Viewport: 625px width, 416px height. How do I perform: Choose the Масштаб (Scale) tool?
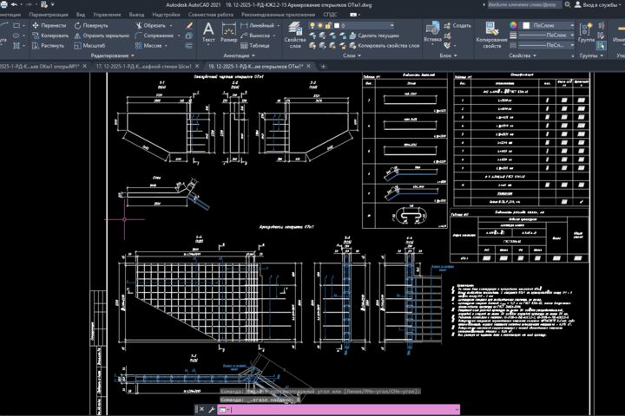tap(89, 45)
